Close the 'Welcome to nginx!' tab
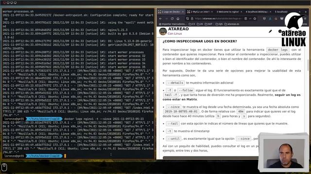 [241, 12]
